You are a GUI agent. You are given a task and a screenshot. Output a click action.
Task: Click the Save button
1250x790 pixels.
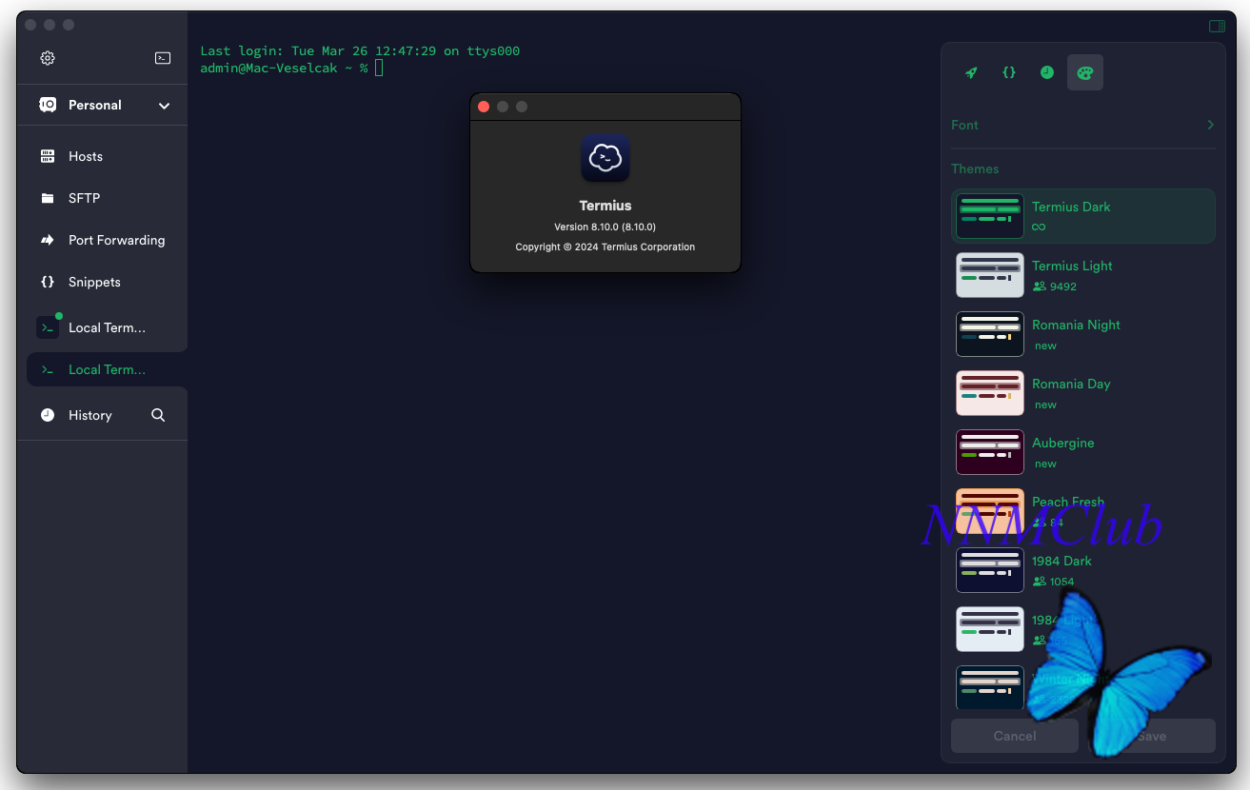pos(1152,736)
